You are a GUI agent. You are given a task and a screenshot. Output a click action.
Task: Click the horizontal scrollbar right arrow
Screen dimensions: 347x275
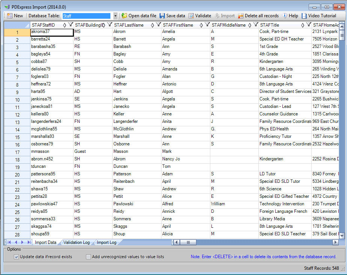(335, 242)
